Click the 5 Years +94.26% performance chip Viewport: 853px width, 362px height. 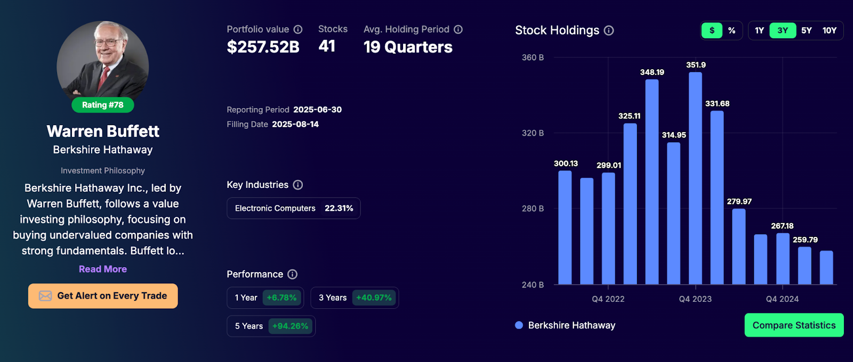point(271,326)
